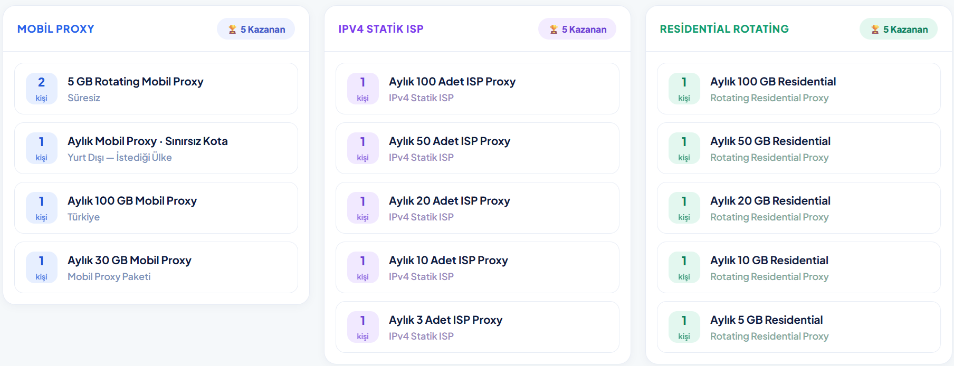Click the trophy icon in Residential Rotating badge
Screen dimensions: 954x366
875,30
